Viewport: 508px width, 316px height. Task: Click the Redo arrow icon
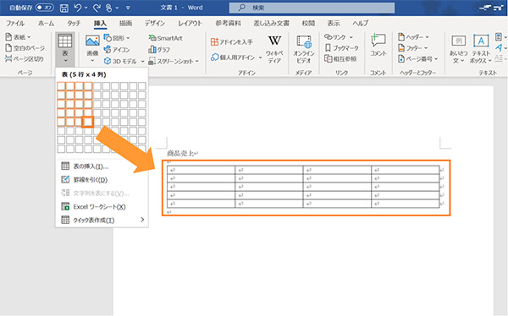pyautogui.click(x=97, y=8)
